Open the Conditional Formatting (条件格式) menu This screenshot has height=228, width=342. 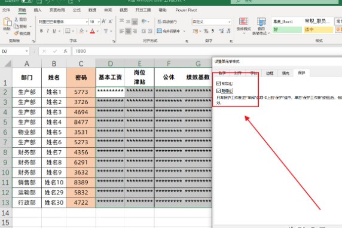point(243,26)
